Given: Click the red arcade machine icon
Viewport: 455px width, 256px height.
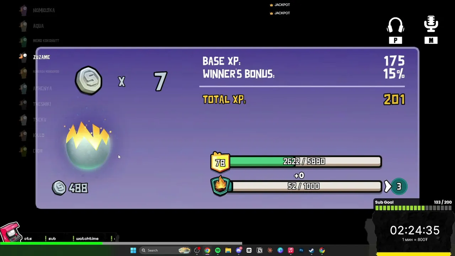Looking at the screenshot, I should pos(10,232).
